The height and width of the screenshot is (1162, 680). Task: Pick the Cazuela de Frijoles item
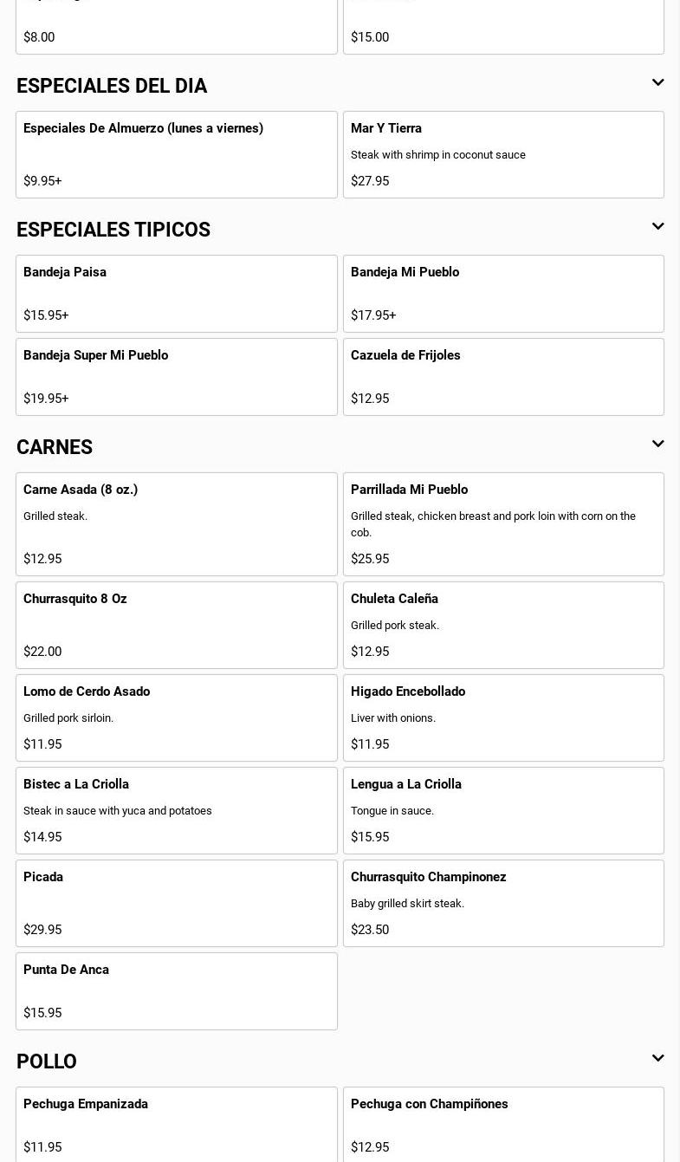503,376
